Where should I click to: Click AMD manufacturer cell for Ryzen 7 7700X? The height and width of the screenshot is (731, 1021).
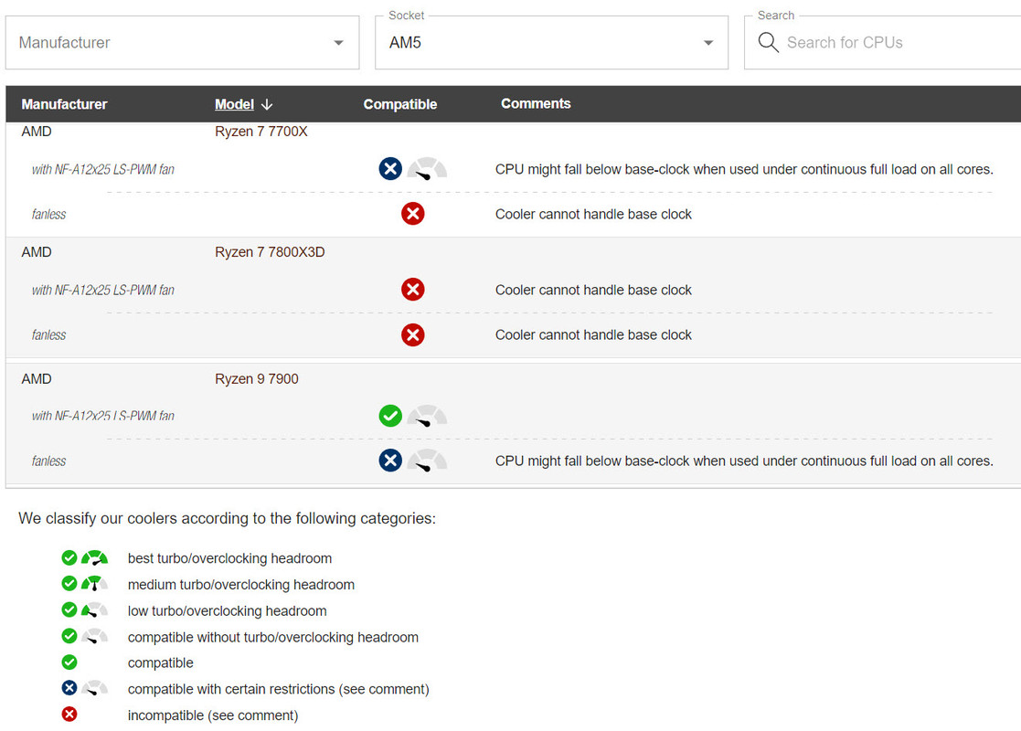click(x=37, y=132)
